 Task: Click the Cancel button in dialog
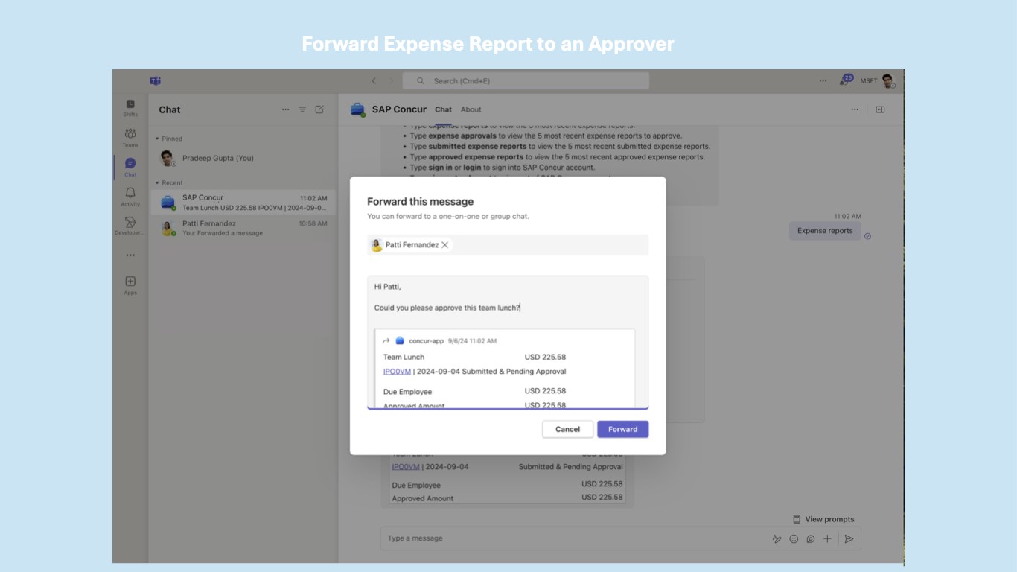tap(567, 429)
